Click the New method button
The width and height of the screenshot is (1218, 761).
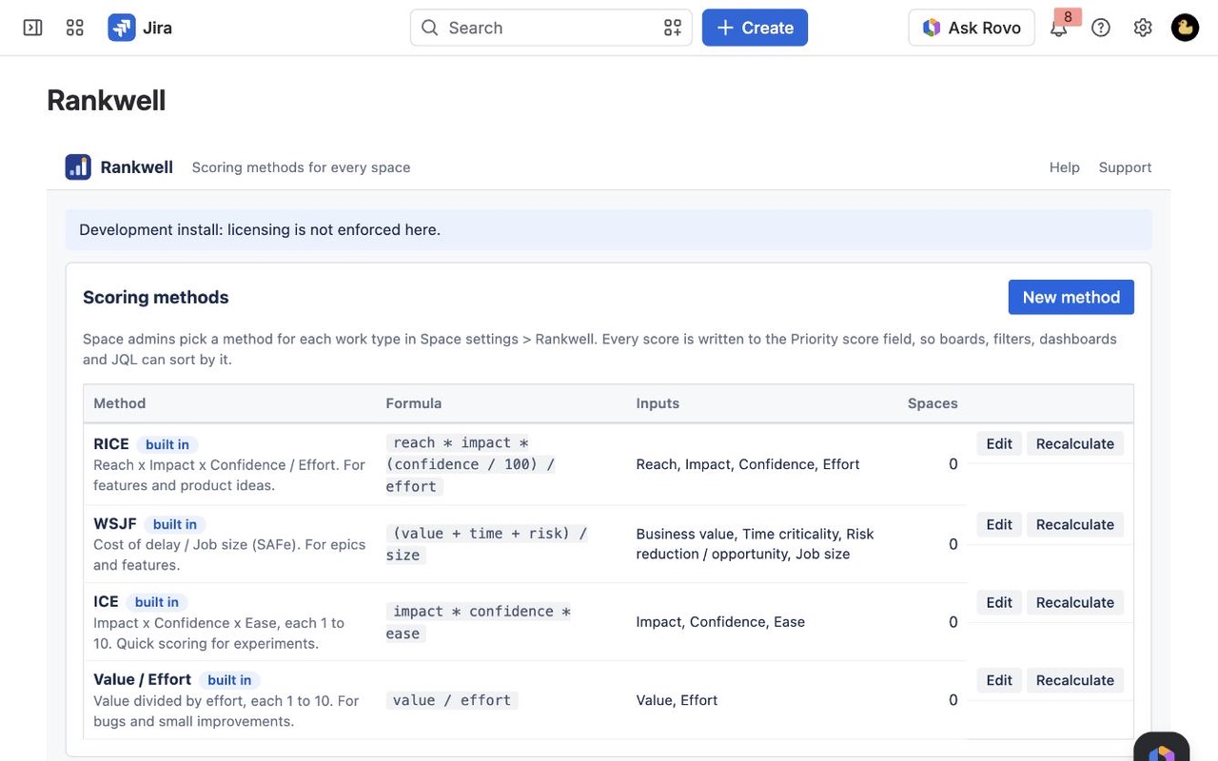click(x=1071, y=297)
